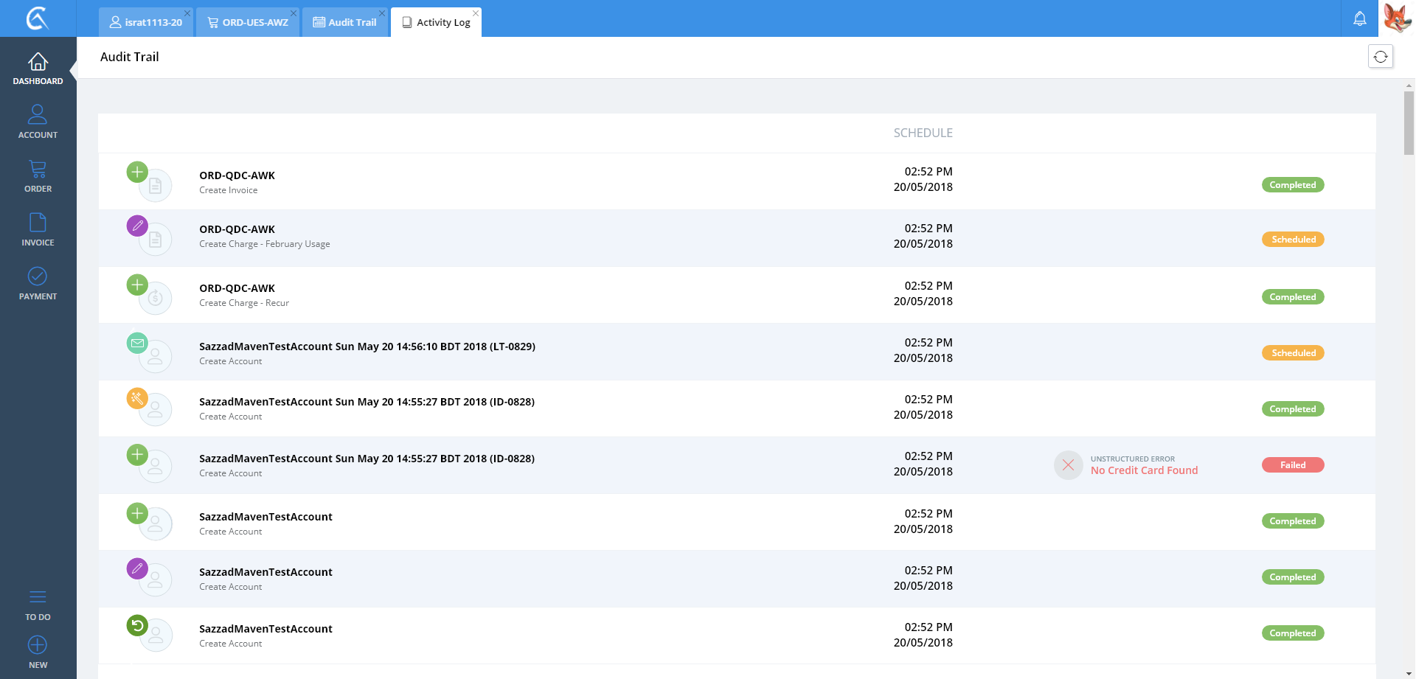
Task: Open the Dashboard home icon
Action: pos(38,62)
